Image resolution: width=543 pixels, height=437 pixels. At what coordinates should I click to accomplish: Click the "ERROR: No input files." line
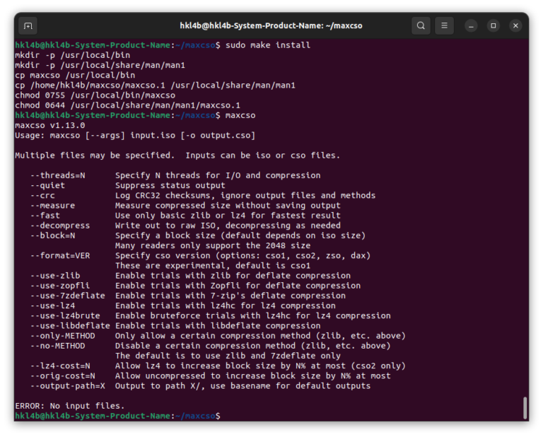(x=69, y=406)
